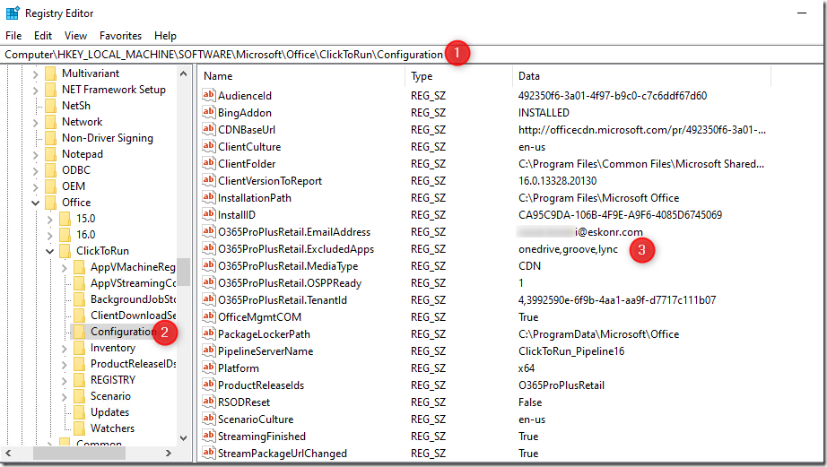Expand the NET Framework Setup key
The image size is (827, 467).
pos(35,91)
